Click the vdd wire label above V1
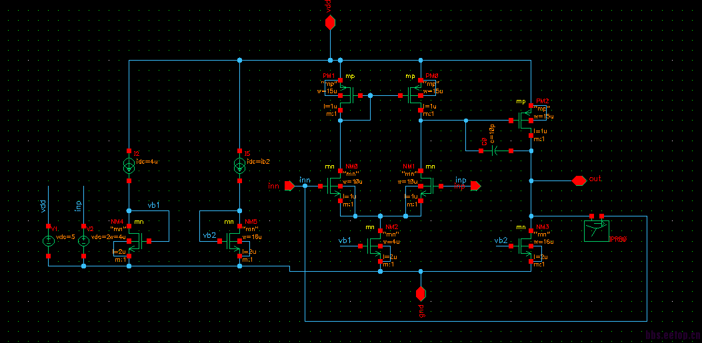This screenshot has width=702, height=343. coord(44,206)
